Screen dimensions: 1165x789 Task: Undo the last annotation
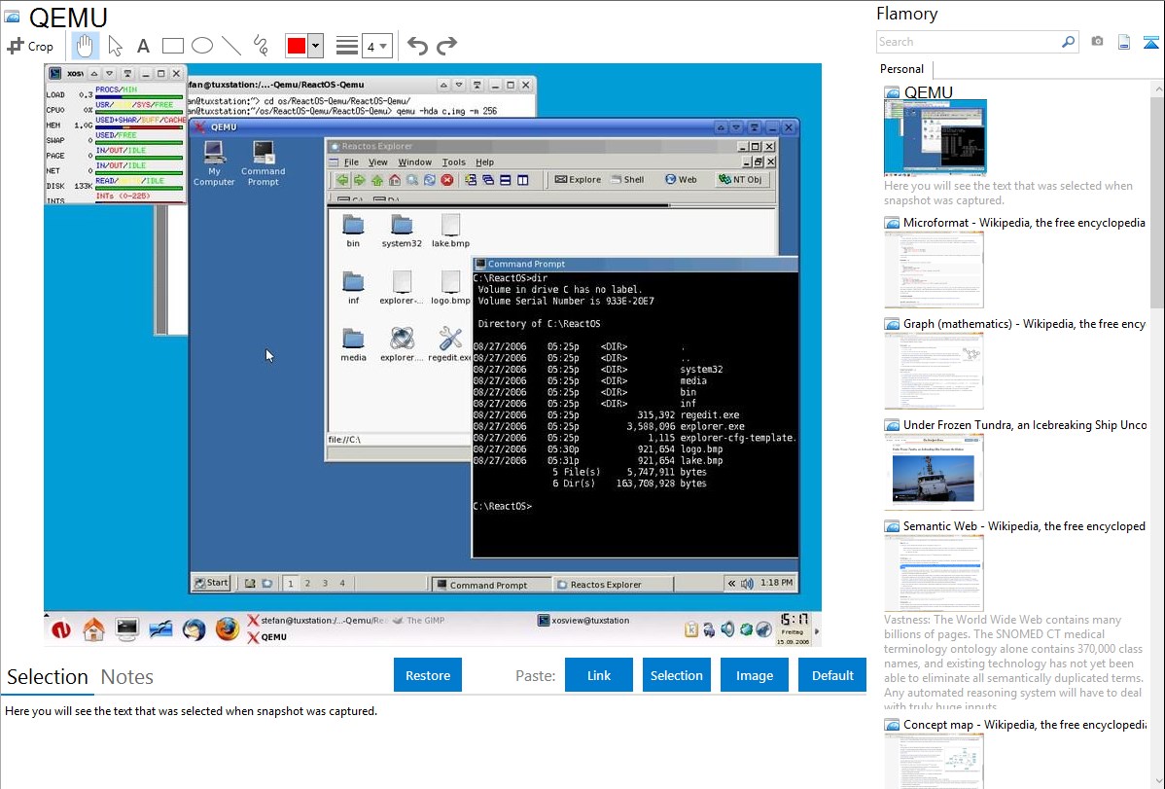pyautogui.click(x=417, y=46)
